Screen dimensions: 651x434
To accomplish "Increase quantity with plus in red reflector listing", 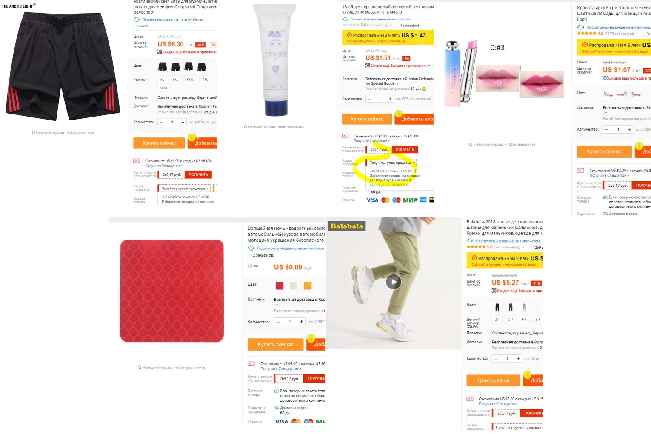I will (x=301, y=322).
